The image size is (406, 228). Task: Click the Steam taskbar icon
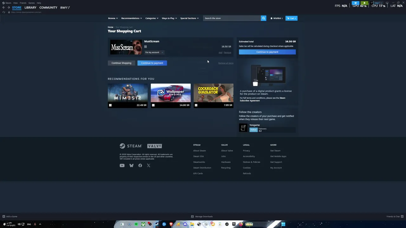pos(157,224)
